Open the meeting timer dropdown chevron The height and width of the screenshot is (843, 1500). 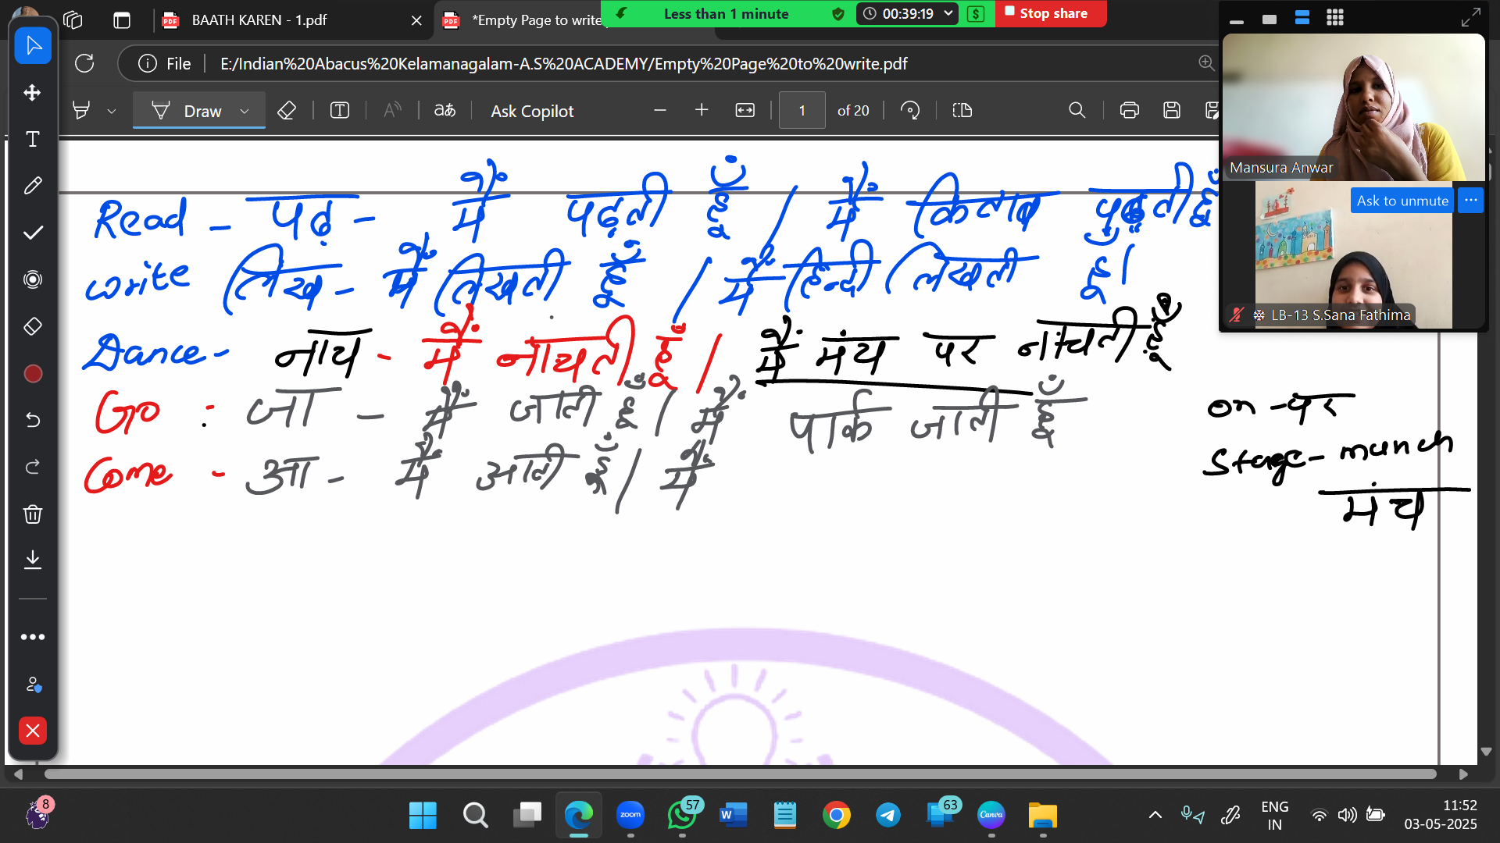point(948,13)
